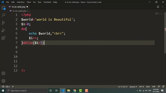
Task: Click 16-do-while.php in the breadcrumb
Action: [19, 11]
